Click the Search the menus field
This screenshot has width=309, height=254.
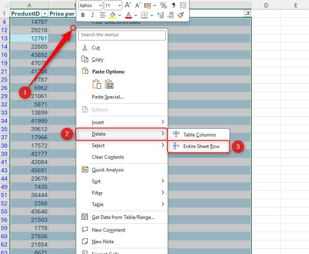(122, 35)
